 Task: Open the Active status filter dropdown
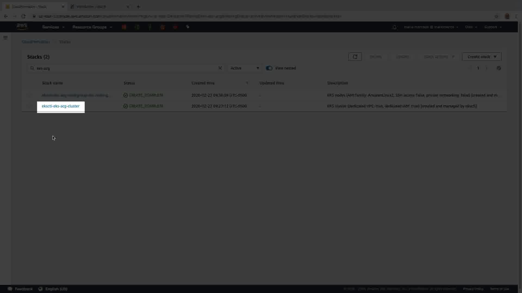point(244,68)
